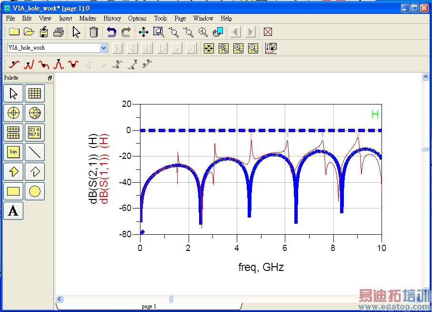
Task: Print the data display page
Action: pos(58,32)
